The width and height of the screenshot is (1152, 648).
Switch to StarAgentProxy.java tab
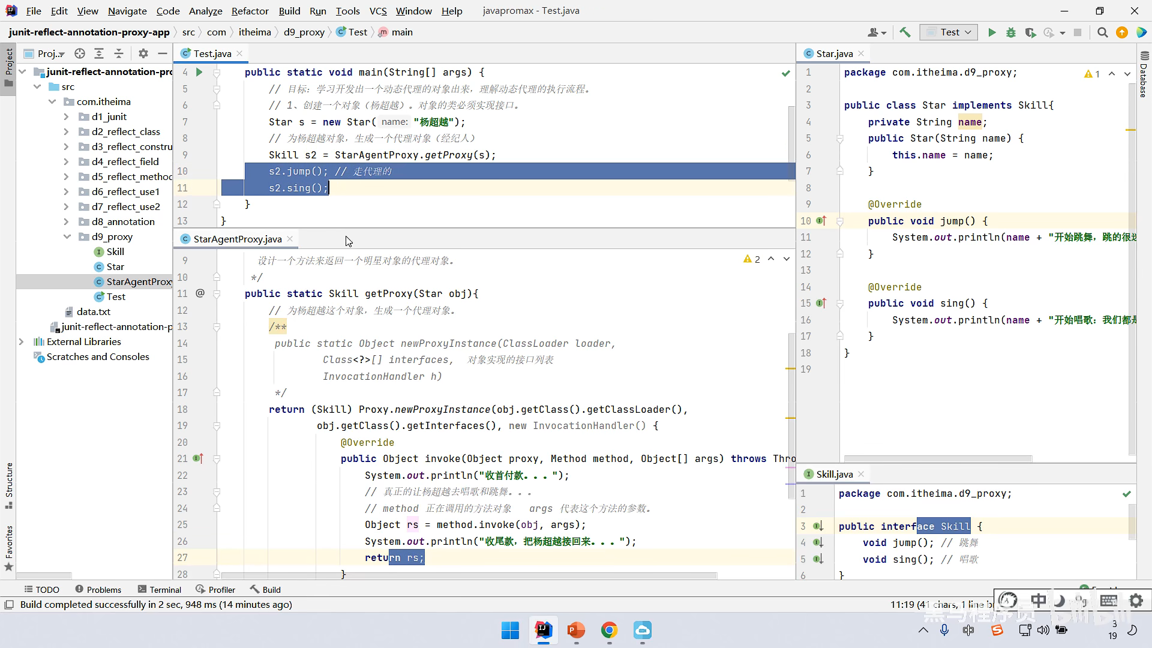coord(237,239)
